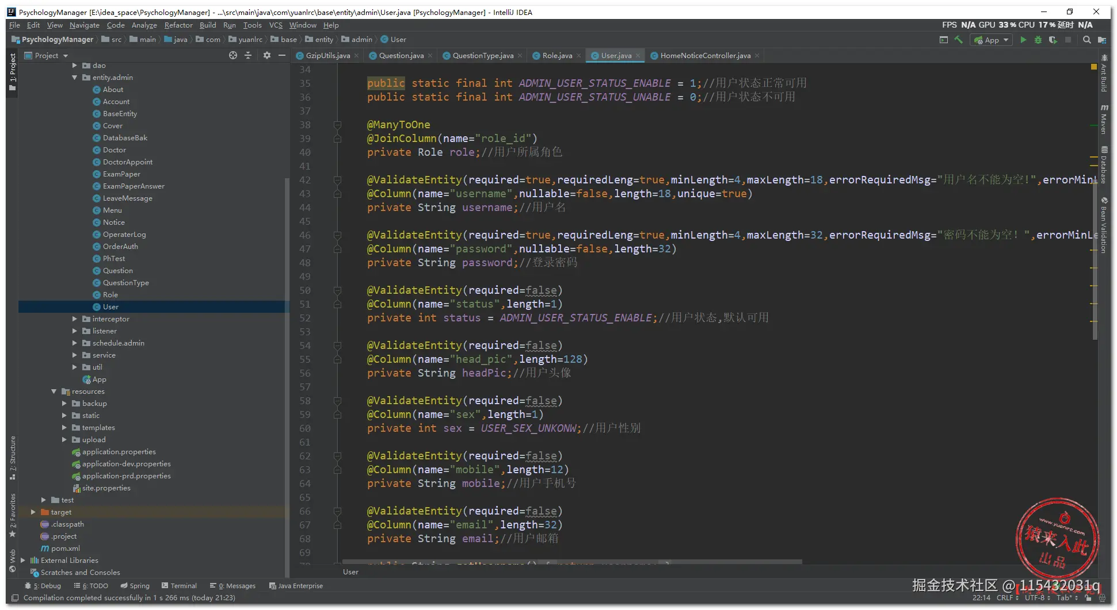Screen dimensions: 1117x610
Task: Toggle the Maven side panel
Action: (x=1103, y=120)
